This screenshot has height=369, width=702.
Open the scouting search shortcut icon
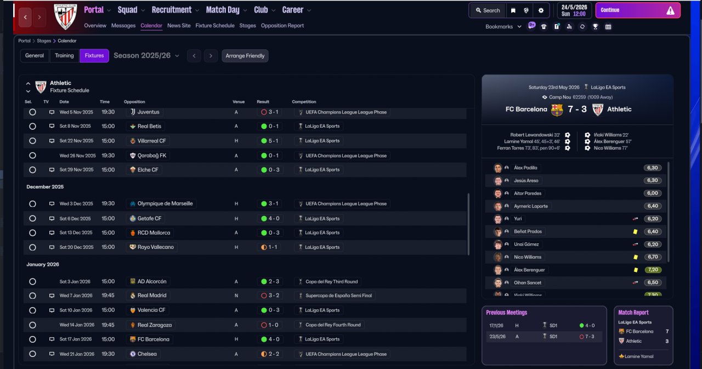[x=569, y=26]
